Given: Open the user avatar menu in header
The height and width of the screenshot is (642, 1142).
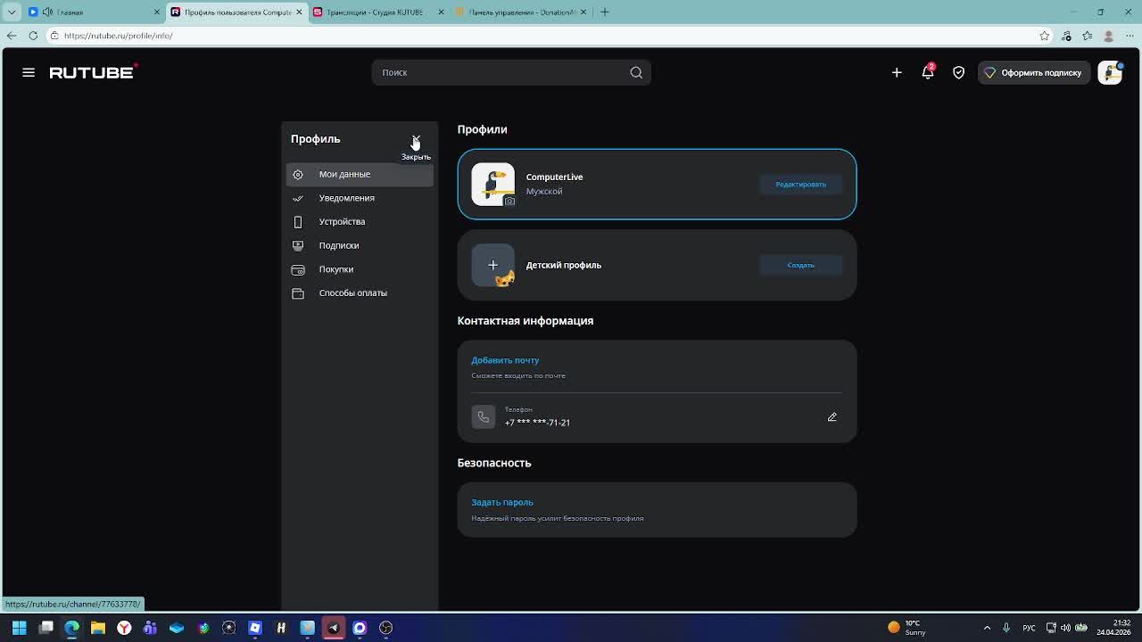Looking at the screenshot, I should (1110, 72).
